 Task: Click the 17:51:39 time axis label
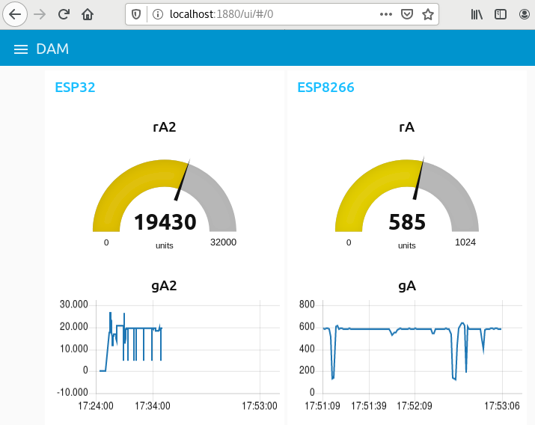368,406
